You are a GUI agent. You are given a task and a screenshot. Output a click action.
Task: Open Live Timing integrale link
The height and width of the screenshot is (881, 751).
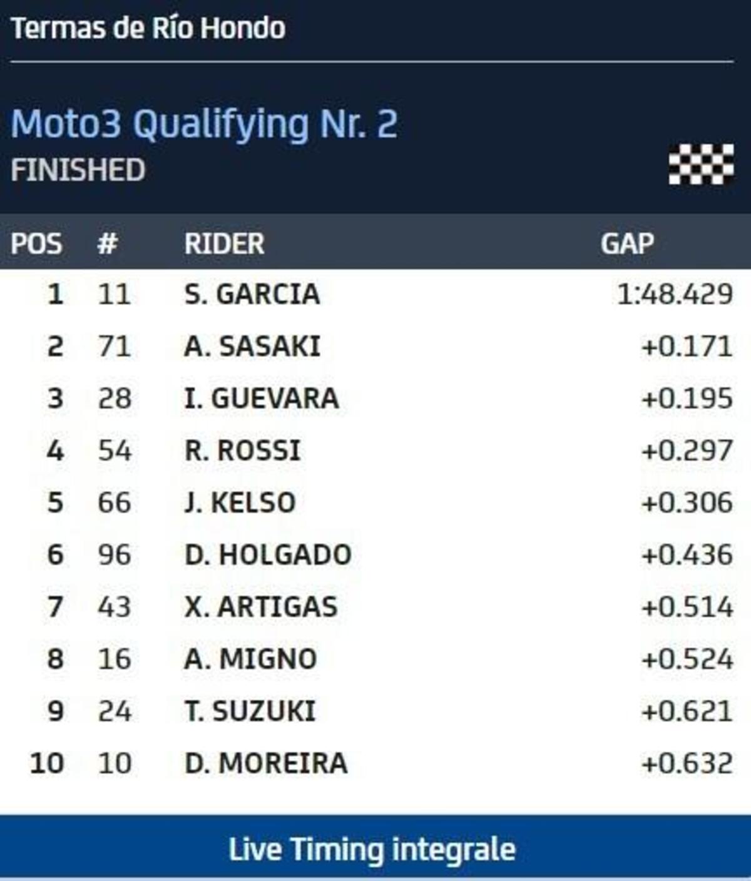click(x=372, y=849)
